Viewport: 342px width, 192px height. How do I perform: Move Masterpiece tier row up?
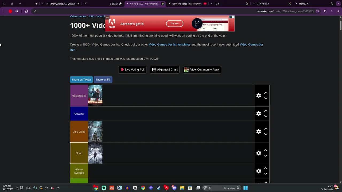[266, 93]
